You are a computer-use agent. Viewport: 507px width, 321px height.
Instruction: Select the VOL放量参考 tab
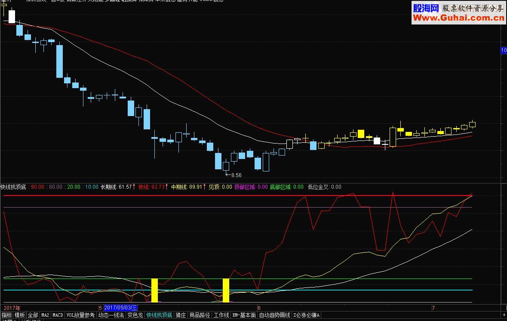pos(80,315)
